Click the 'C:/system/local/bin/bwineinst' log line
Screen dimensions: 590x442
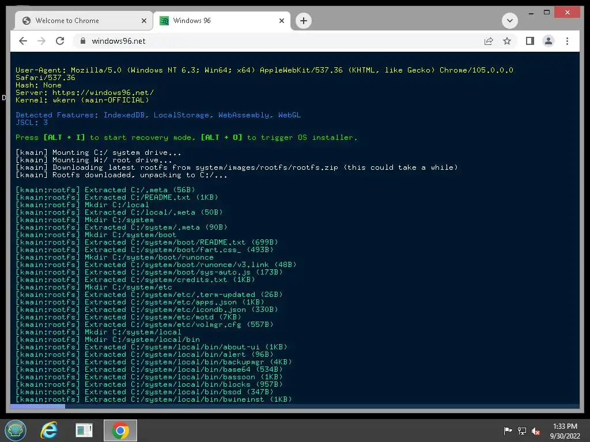tap(154, 399)
